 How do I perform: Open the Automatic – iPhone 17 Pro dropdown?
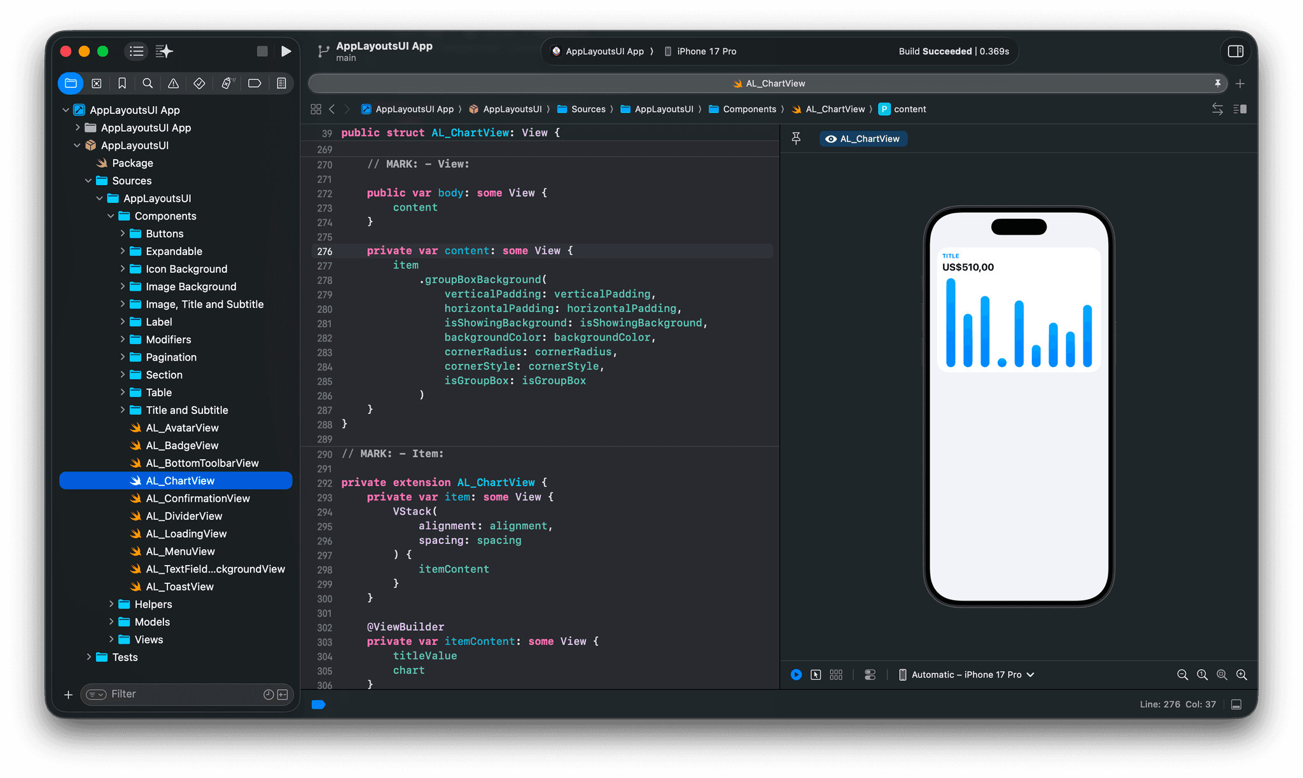(x=966, y=675)
